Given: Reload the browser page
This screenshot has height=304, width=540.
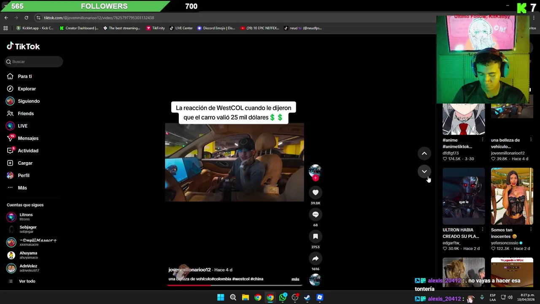Looking at the screenshot, I should (26, 18).
